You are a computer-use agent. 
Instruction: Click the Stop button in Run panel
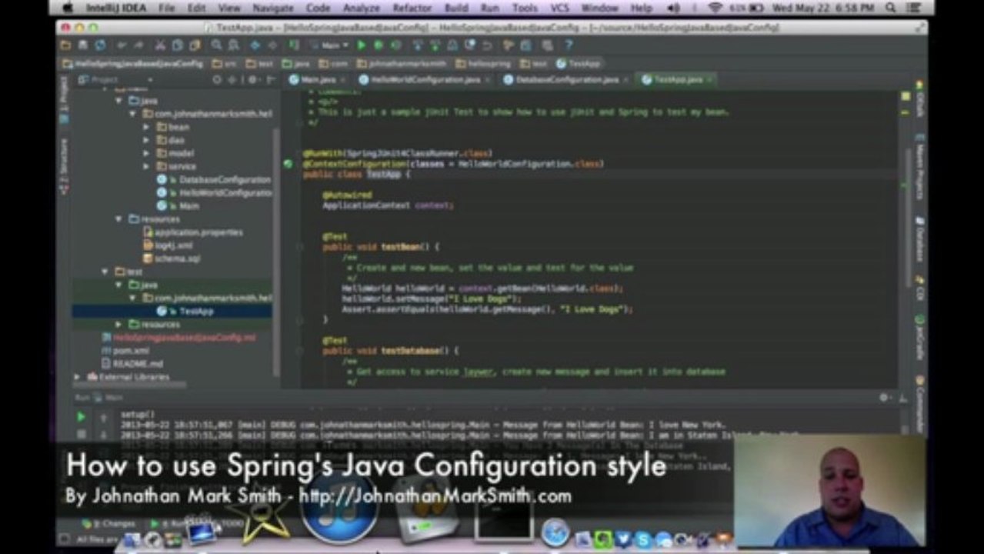pos(81,434)
